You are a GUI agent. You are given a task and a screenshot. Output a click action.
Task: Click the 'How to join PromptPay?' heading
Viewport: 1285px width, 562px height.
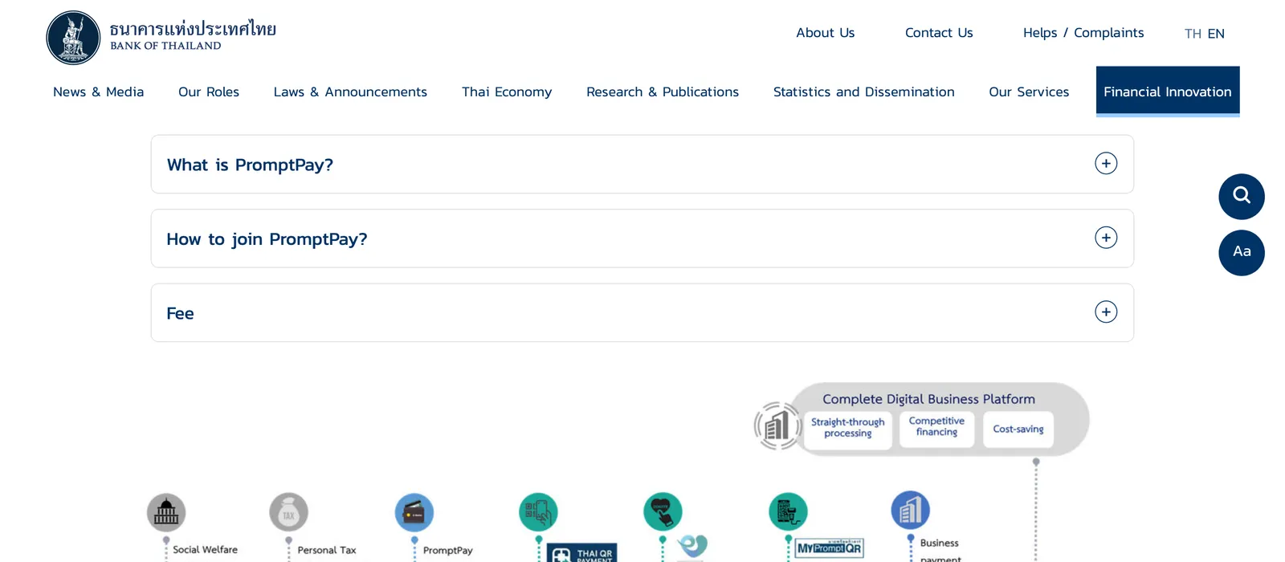click(x=267, y=239)
